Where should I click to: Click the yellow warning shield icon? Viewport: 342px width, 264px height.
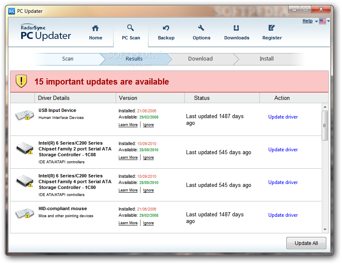[21, 81]
